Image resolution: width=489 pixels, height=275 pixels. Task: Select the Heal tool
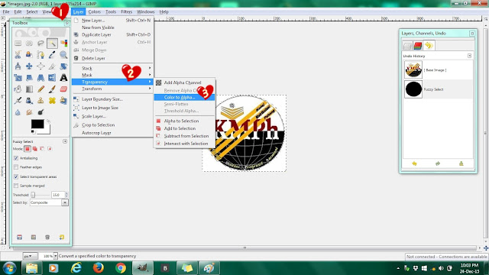(52, 101)
